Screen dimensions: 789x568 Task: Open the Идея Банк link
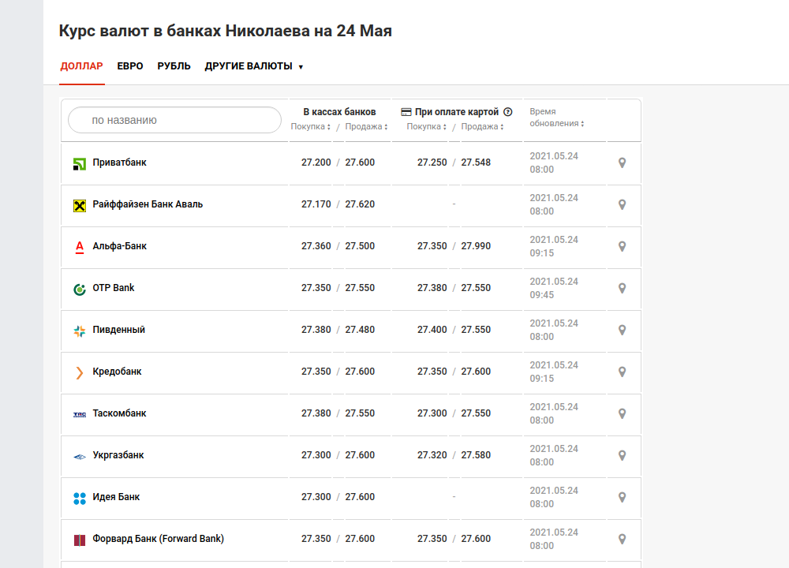click(116, 496)
